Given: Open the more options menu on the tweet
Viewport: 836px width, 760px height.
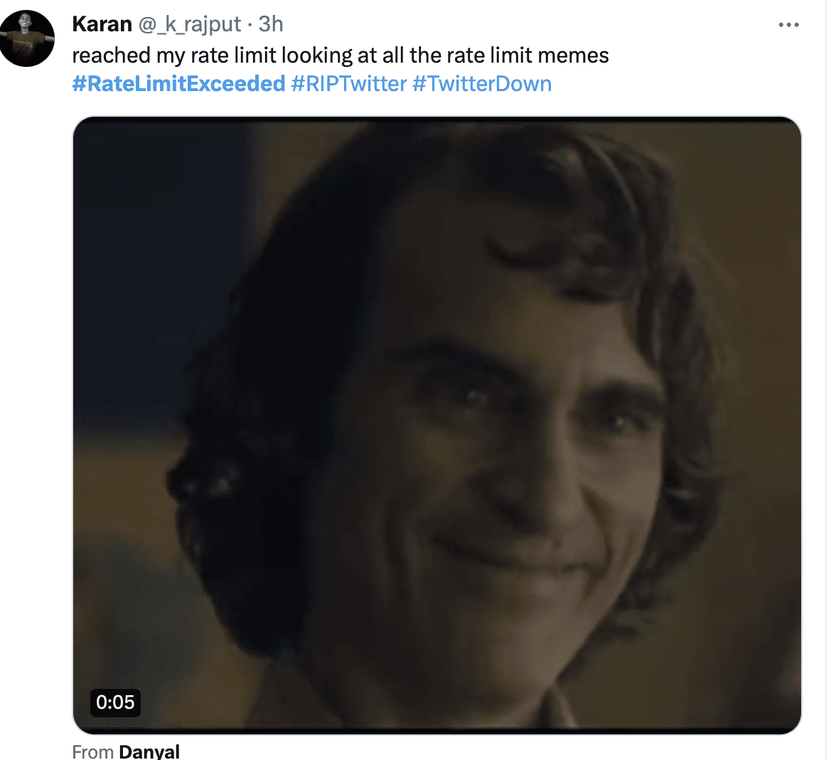Looking at the screenshot, I should (x=788, y=24).
